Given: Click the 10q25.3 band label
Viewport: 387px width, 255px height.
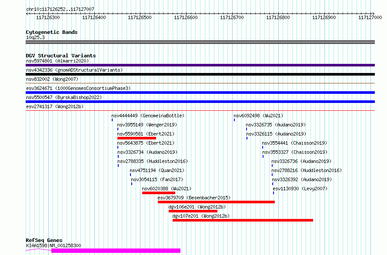Looking at the screenshot, I should (x=35, y=37).
